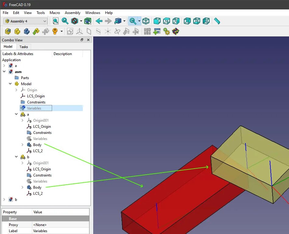The height and width of the screenshot is (234, 289).
Task: Click the Update Assembly Rubik's cube icon
Action: 176,31
